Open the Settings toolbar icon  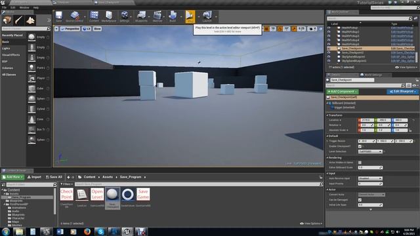coord(124,16)
